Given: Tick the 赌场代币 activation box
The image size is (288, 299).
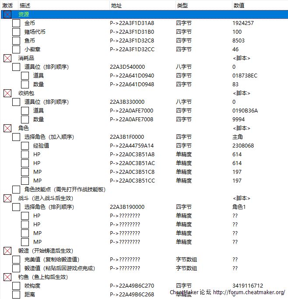Looking at the screenshot, I should pos(16,32).
